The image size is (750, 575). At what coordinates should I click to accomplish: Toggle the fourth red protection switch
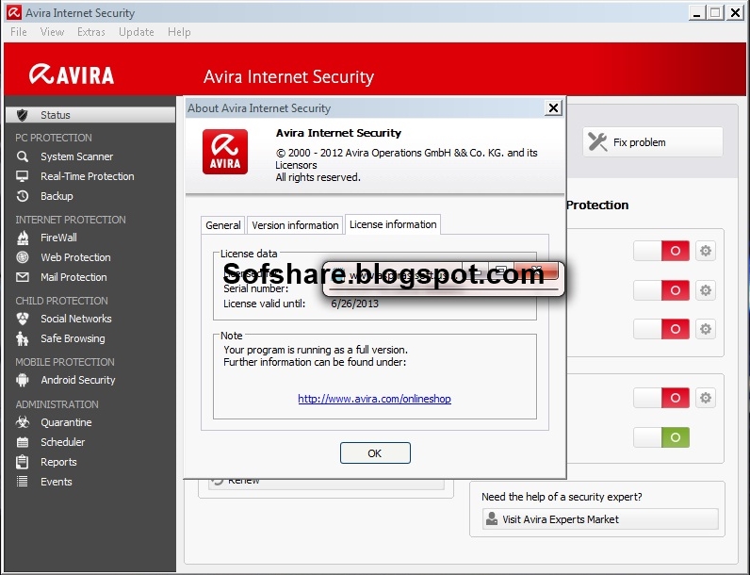click(x=661, y=398)
